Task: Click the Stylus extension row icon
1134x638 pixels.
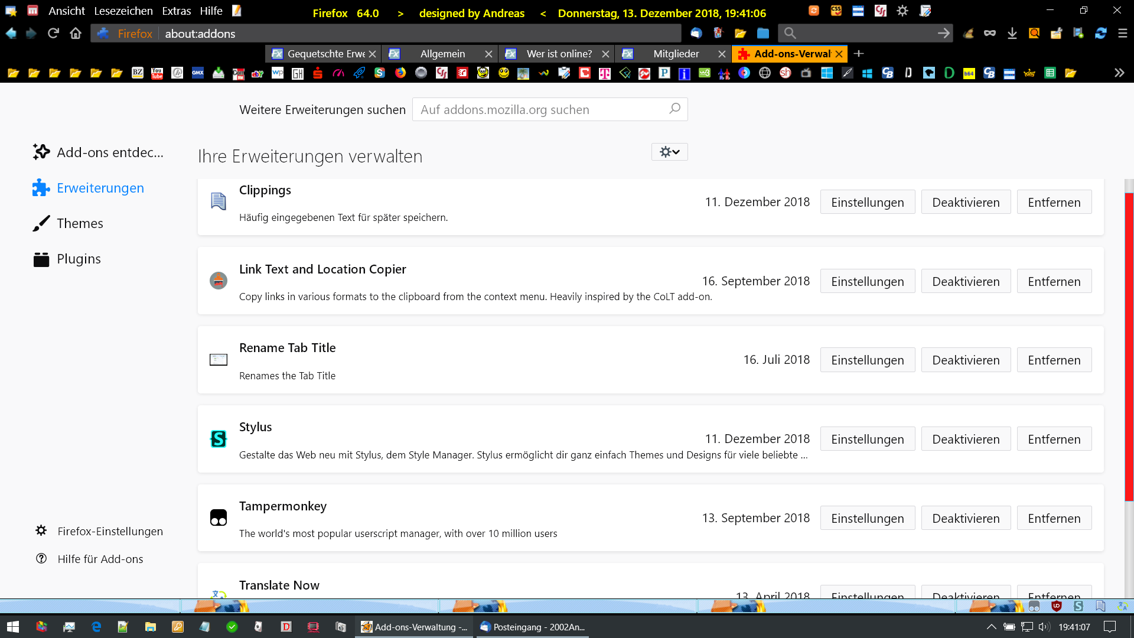Action: [219, 439]
